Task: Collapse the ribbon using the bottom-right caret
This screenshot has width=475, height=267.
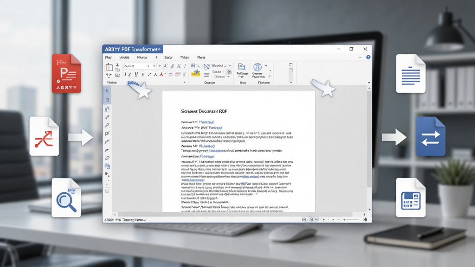Action: (x=369, y=83)
